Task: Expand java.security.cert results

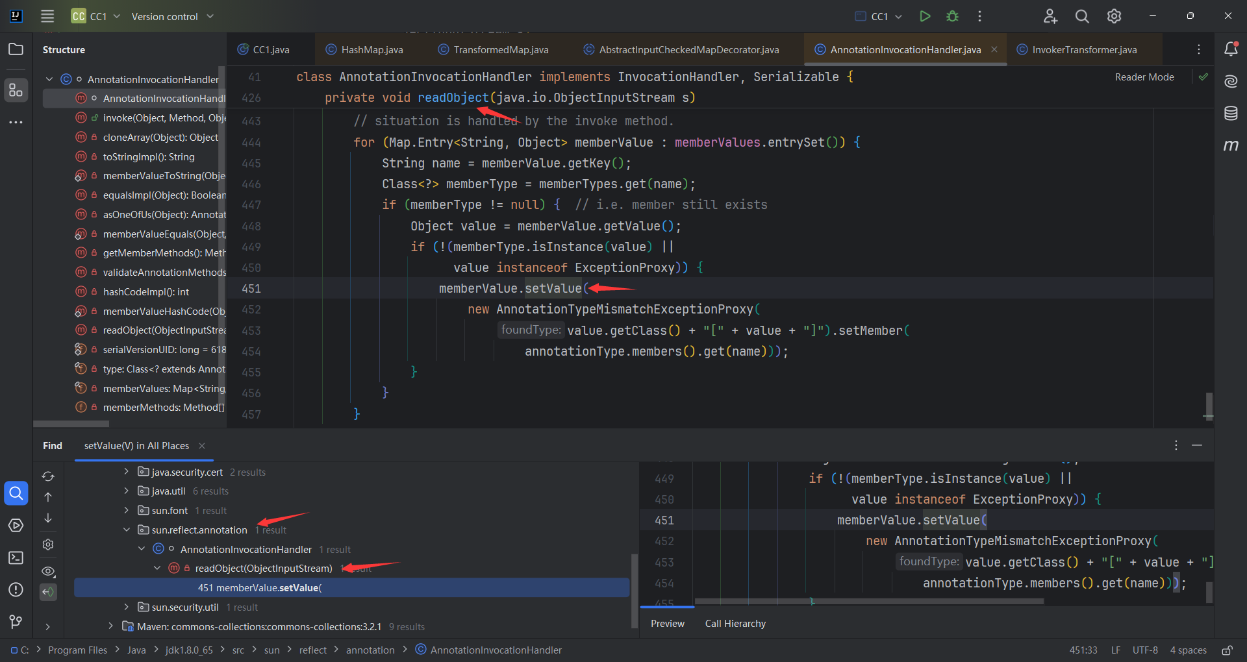Action: pyautogui.click(x=126, y=472)
